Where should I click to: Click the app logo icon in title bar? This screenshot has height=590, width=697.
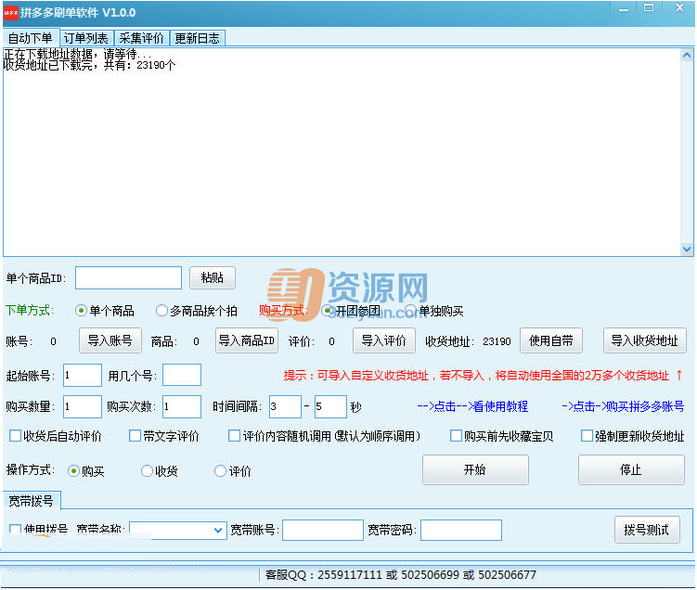click(10, 12)
